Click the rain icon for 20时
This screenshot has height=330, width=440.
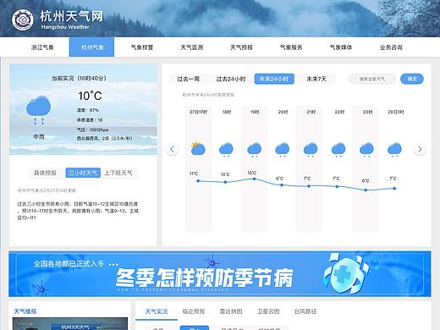283,149
